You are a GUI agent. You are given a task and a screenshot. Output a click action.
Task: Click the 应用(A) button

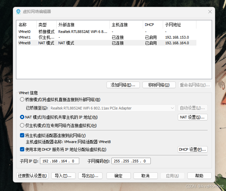172,176
